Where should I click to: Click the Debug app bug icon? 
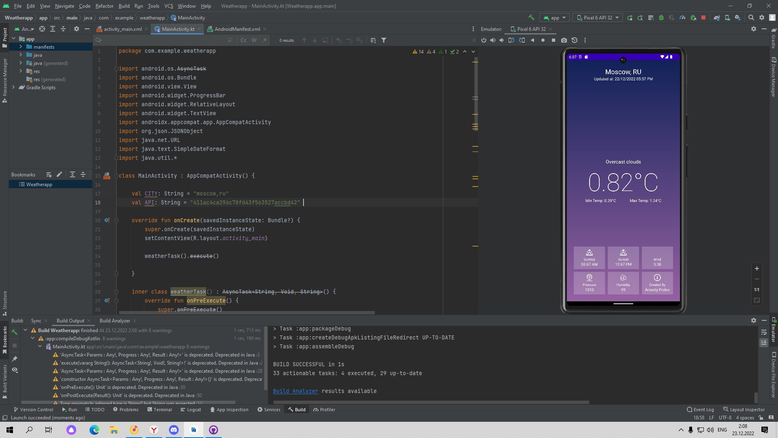(x=661, y=18)
